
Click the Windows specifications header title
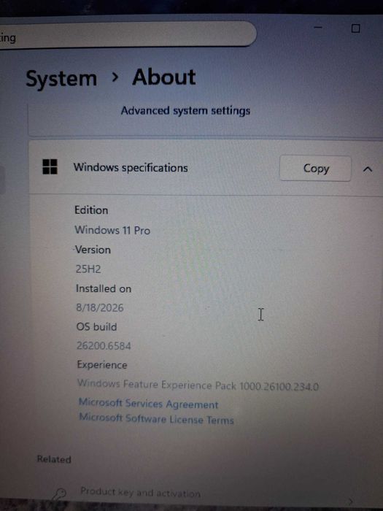coord(131,168)
